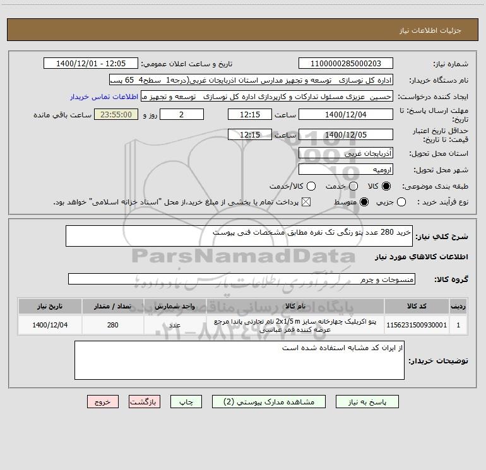Choose the جزیی purchase process option
Screen dimensions: 486x470
[x=401, y=203]
